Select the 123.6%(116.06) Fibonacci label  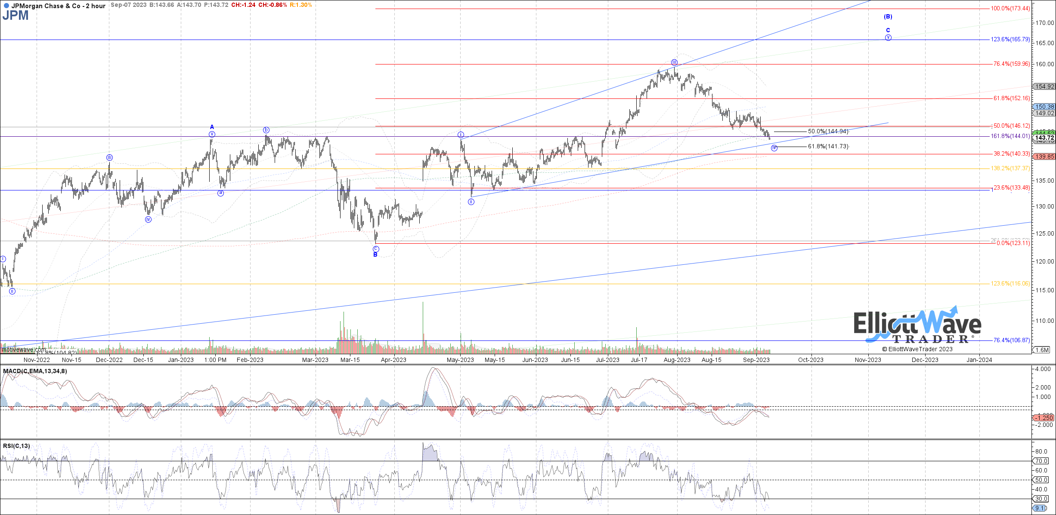pos(1010,284)
